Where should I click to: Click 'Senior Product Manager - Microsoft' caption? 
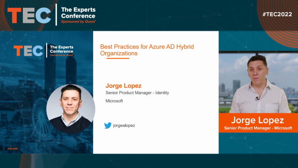point(258,128)
